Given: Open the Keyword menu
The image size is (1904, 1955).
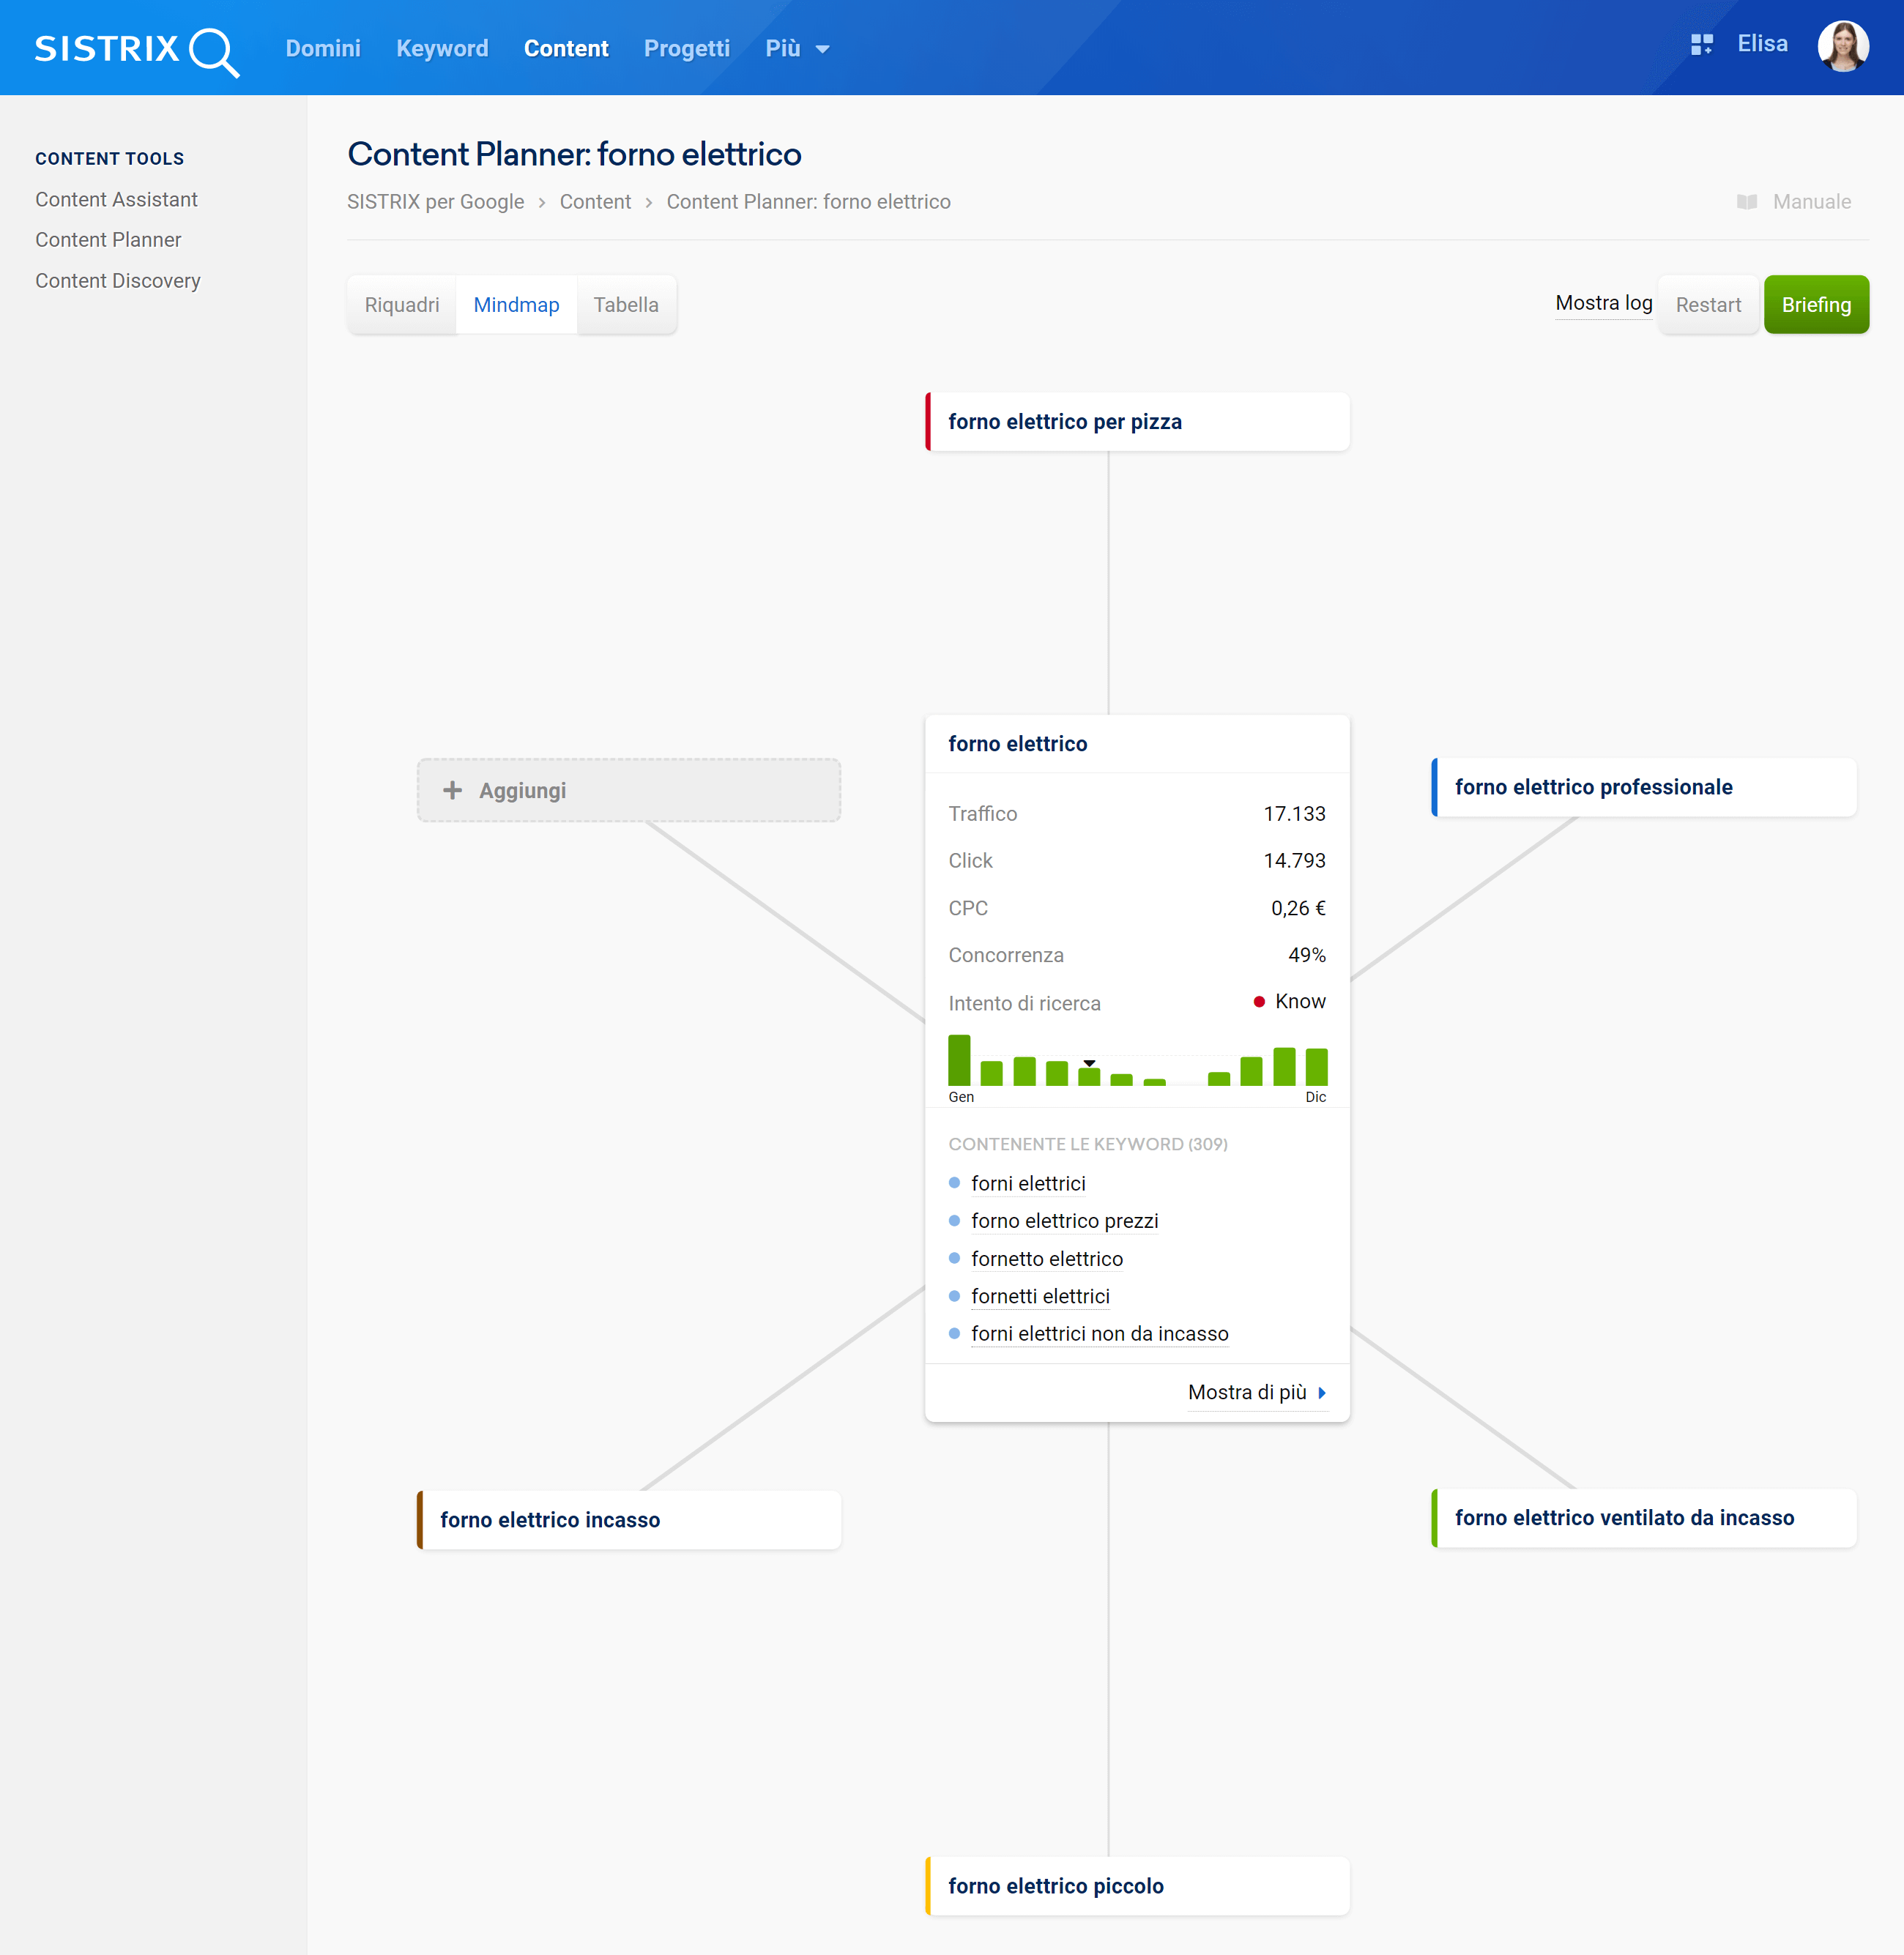Looking at the screenshot, I should click(x=442, y=49).
